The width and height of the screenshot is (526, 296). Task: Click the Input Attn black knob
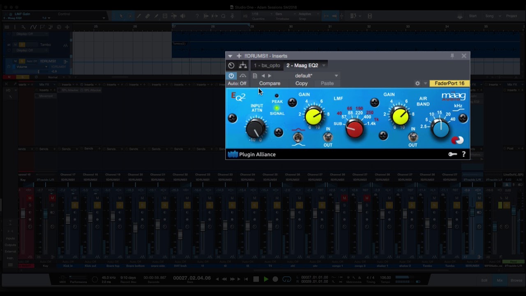256,128
